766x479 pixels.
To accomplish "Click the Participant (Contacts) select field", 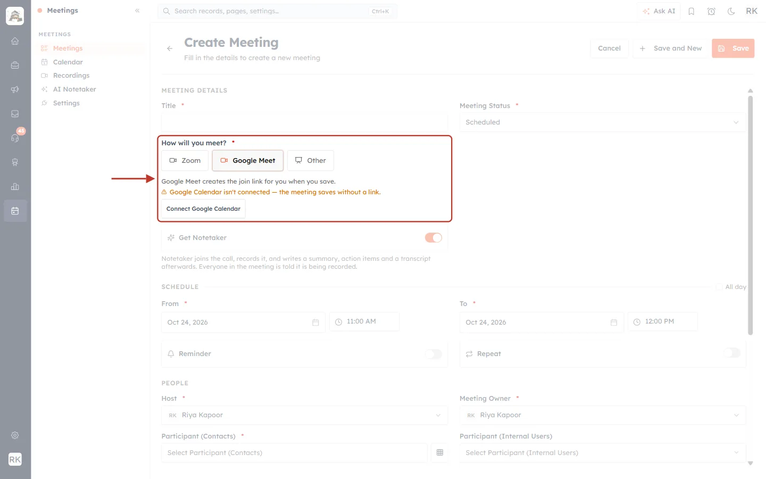I will [294, 453].
